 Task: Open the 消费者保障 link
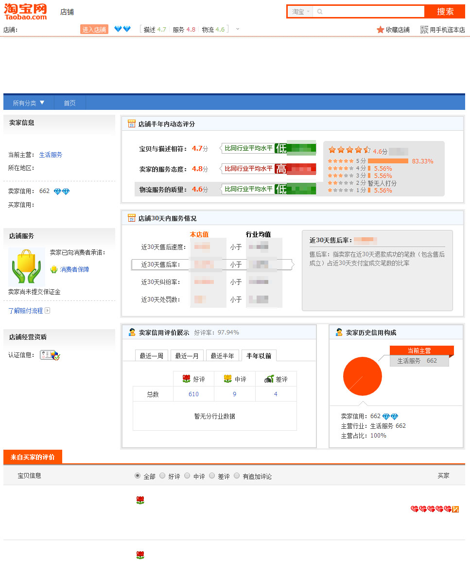(74, 269)
